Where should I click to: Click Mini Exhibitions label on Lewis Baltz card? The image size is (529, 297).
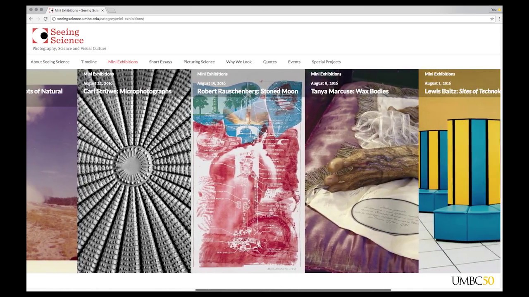coord(440,74)
